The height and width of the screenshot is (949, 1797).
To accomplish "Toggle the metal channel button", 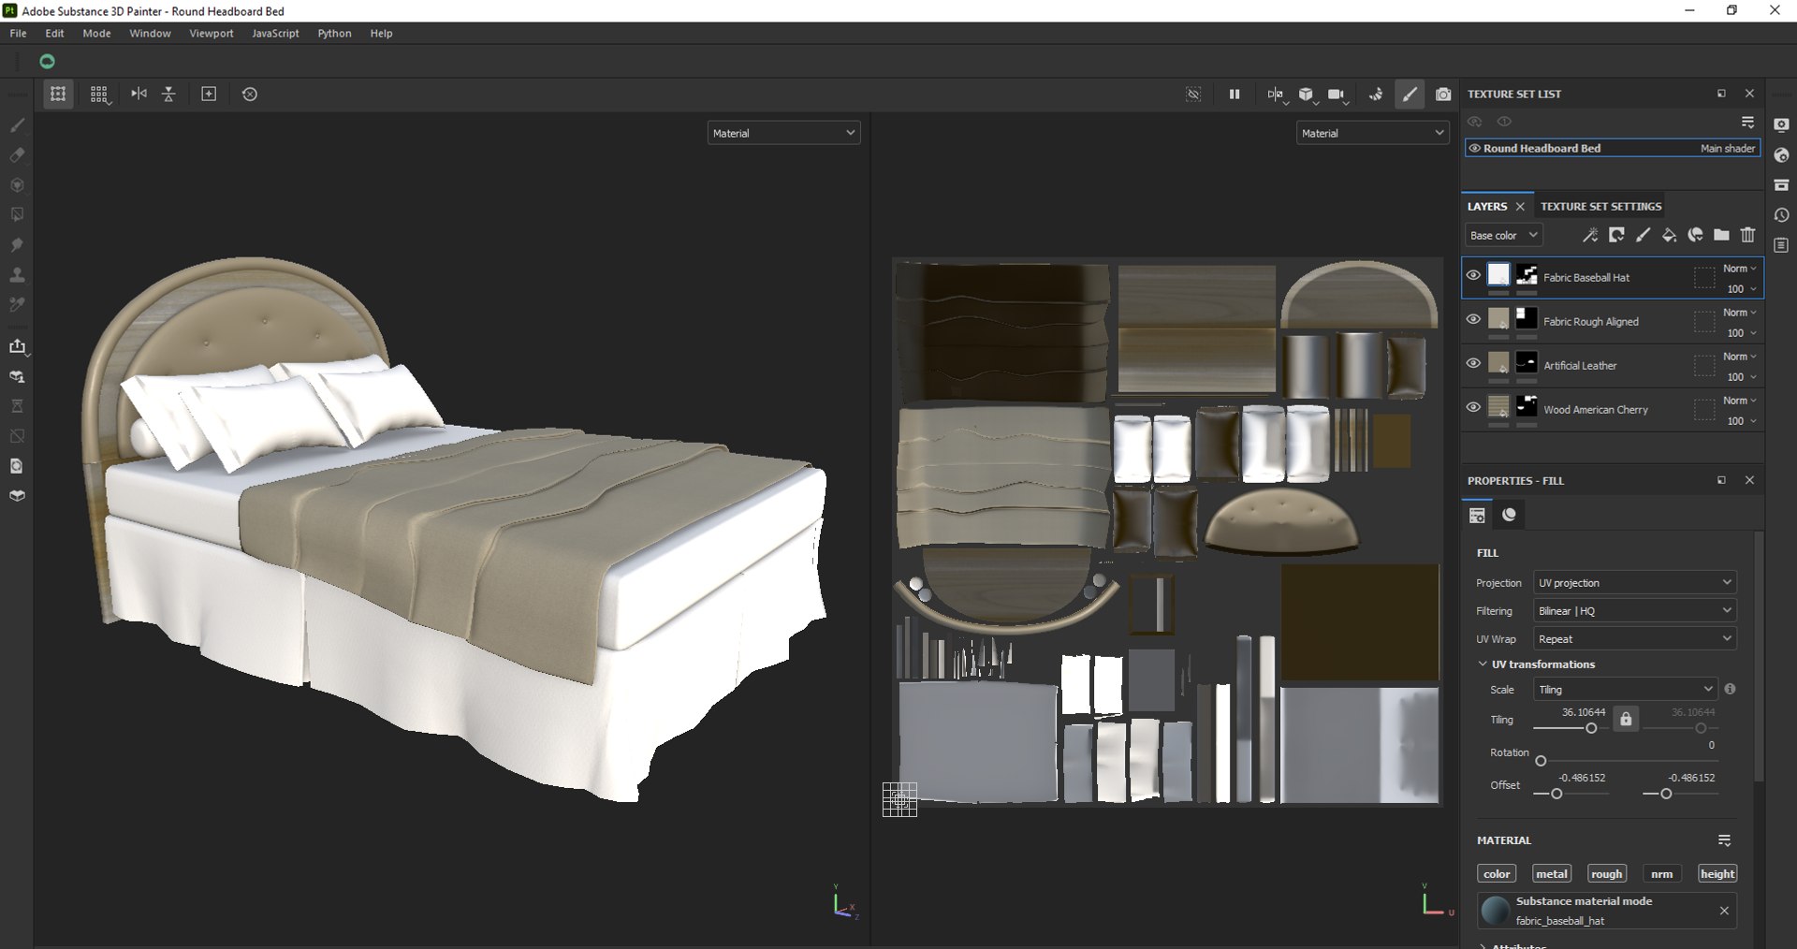I will pyautogui.click(x=1551, y=873).
